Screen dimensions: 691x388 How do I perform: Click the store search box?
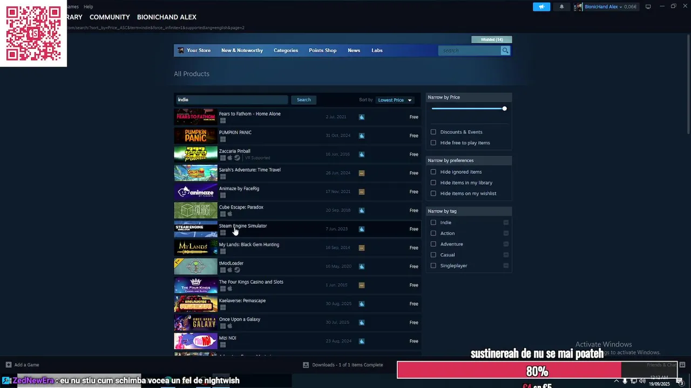(x=470, y=51)
